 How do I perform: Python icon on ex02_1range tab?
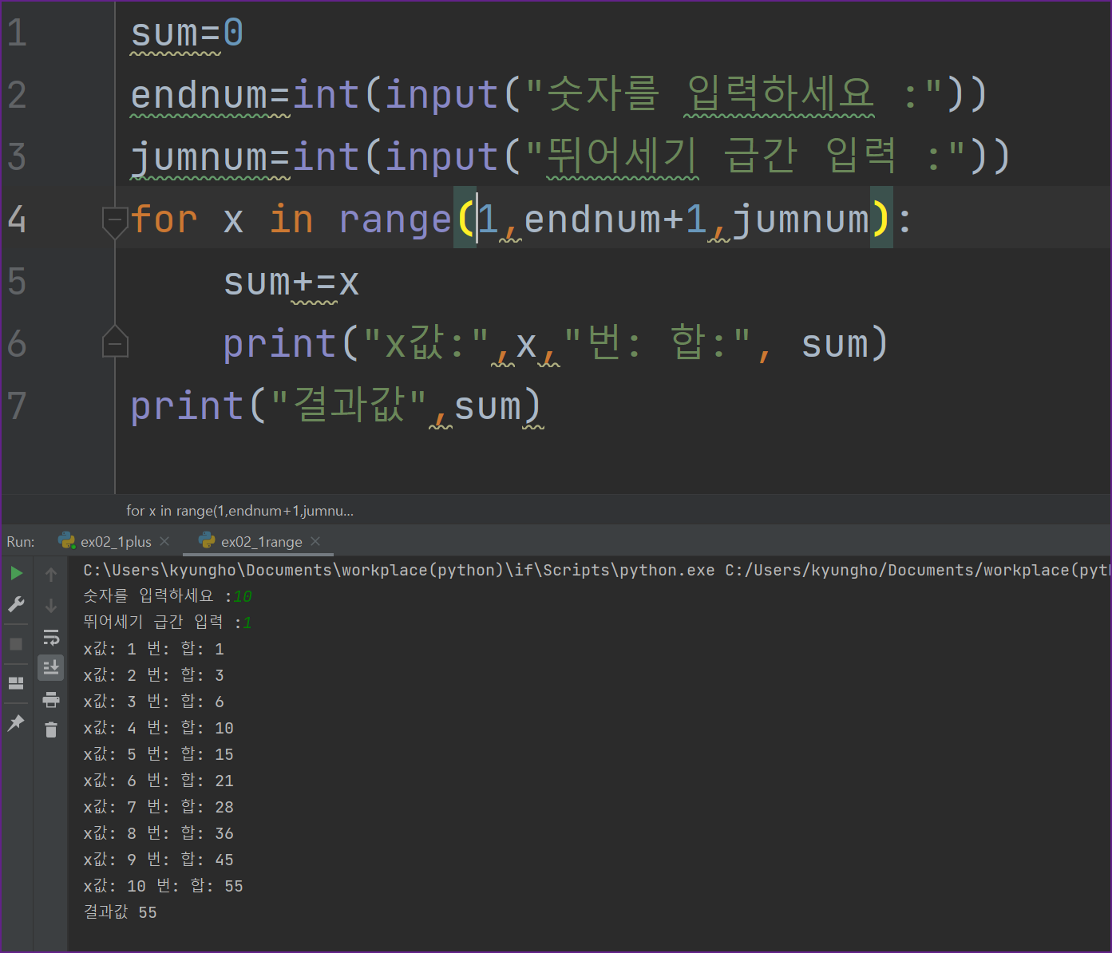click(208, 541)
